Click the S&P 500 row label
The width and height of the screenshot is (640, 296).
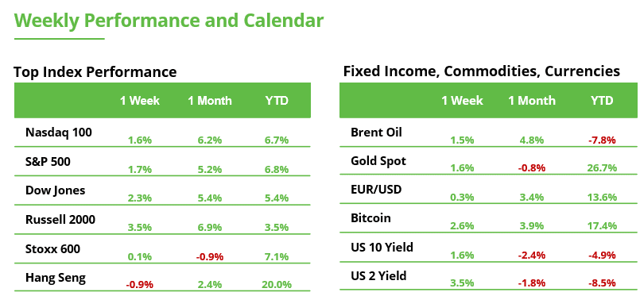coord(48,162)
